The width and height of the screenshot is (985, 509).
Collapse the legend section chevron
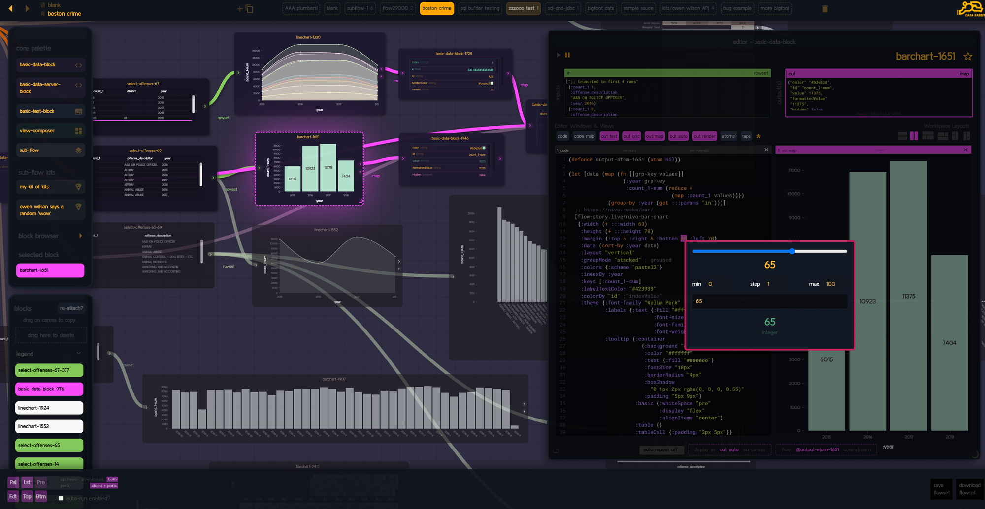[78, 353]
